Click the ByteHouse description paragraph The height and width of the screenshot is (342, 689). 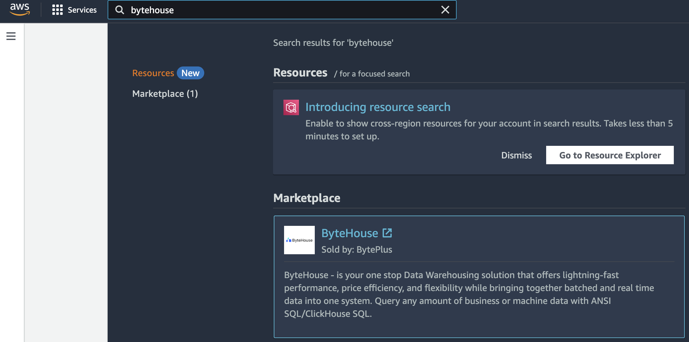[x=469, y=294]
